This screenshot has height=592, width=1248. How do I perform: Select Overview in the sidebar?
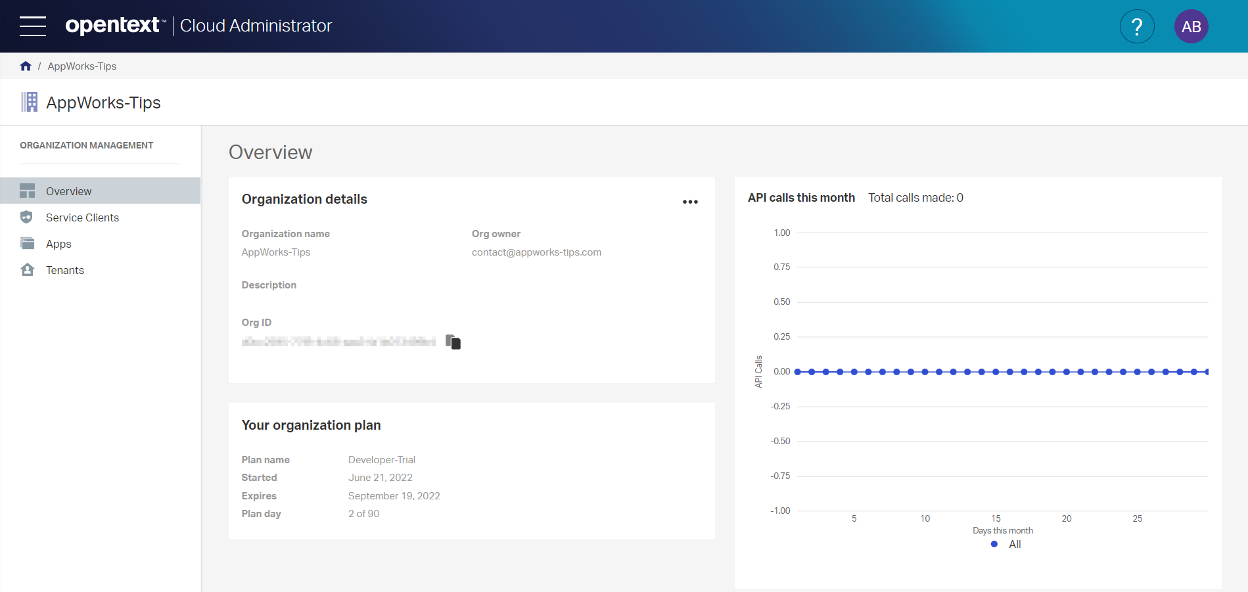(x=101, y=191)
